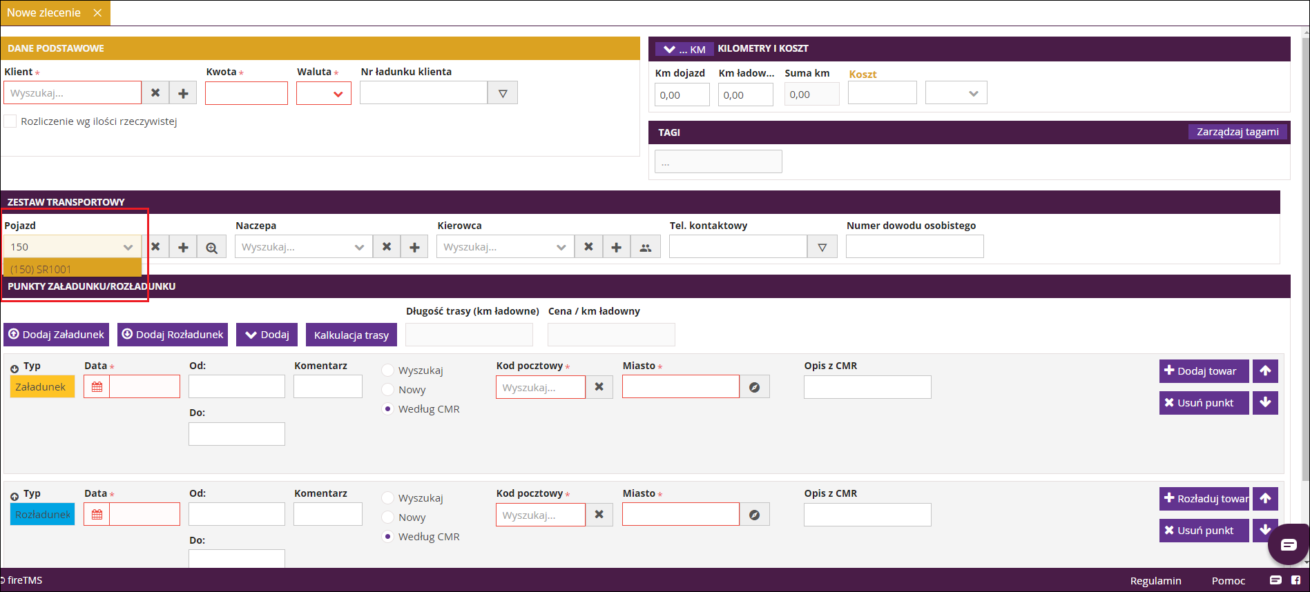Toggle Rozliczenie wg ilości rzeczywistej checkbox
The height and width of the screenshot is (592, 1310).
click(10, 121)
